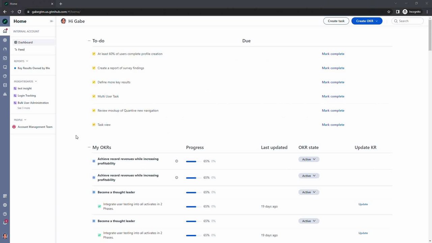Image resolution: width=432 pixels, height=243 pixels.
Task: Open the Active state dropdown for first OKR
Action: click(x=308, y=159)
